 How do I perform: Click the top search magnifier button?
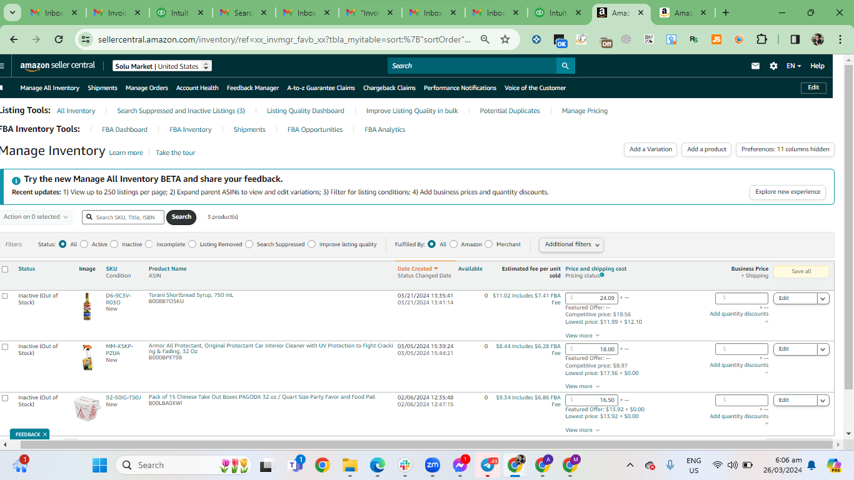click(x=565, y=66)
